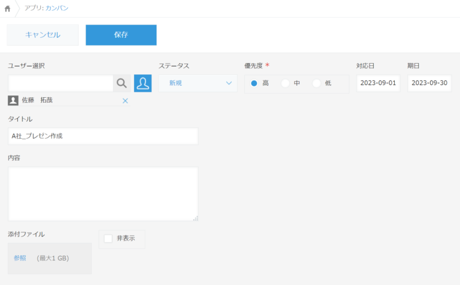
Task: Click the resize handle of 内容 textarea
Action: coord(195,218)
